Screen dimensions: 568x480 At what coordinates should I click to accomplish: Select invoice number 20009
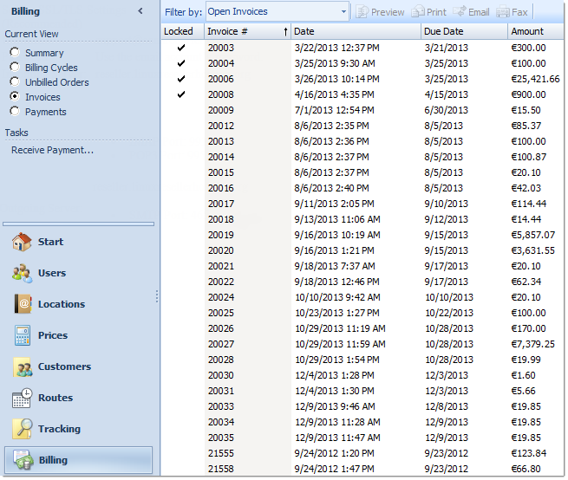[221, 110]
